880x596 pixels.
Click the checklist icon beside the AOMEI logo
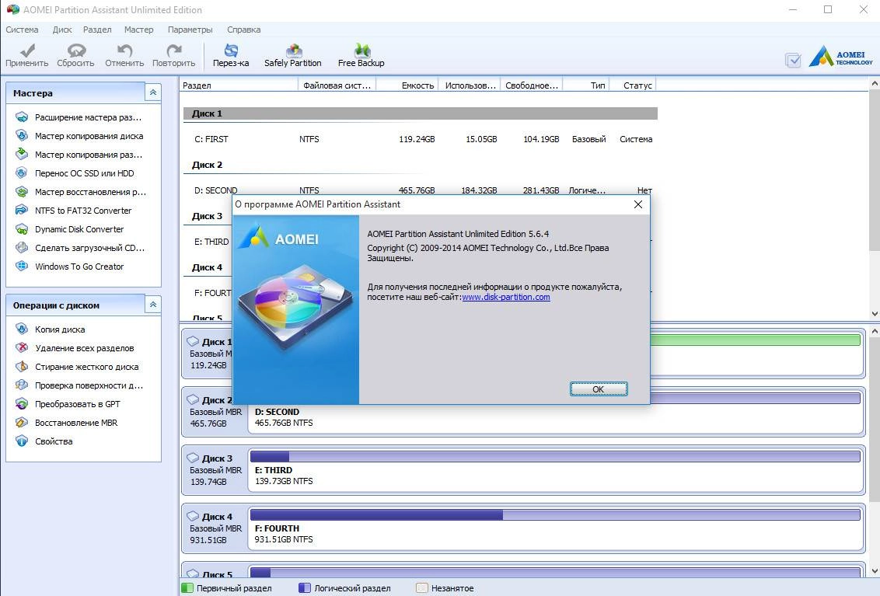pyautogui.click(x=793, y=60)
